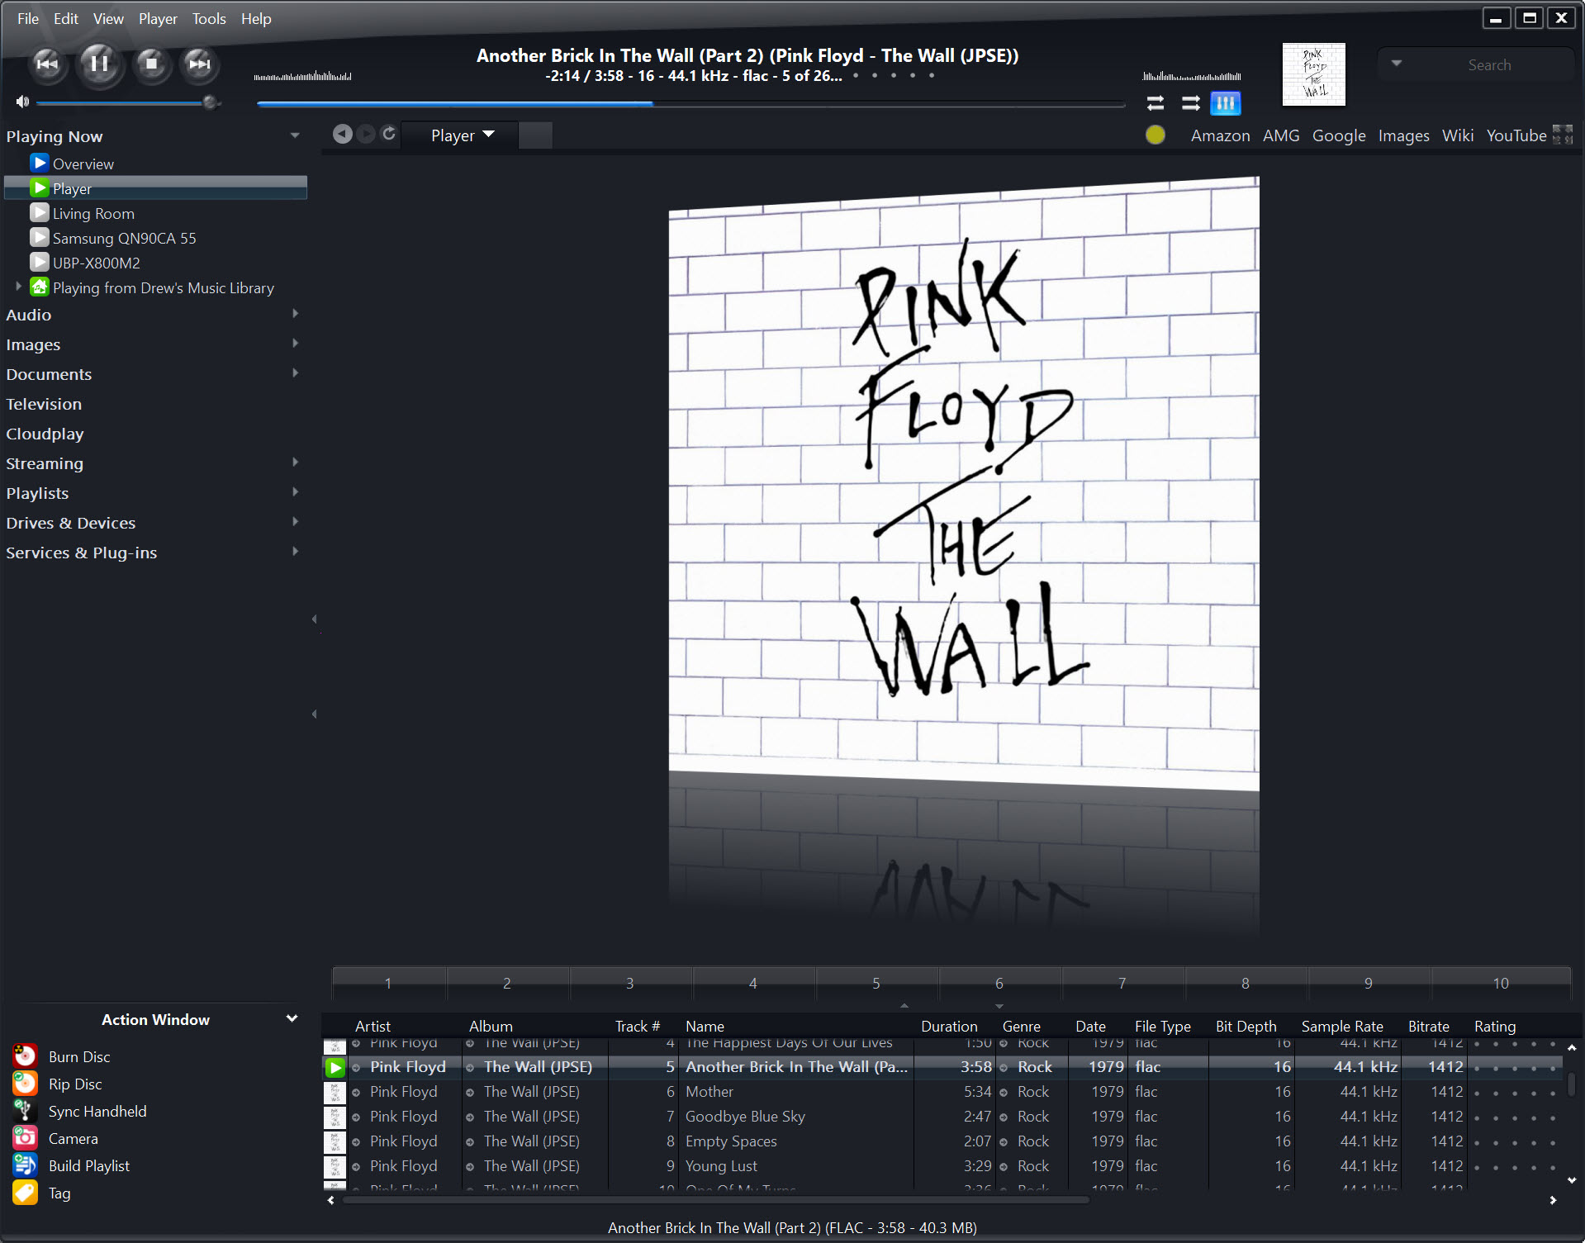Click the refresh icon beside Player tab
This screenshot has width=1585, height=1243.
389,134
